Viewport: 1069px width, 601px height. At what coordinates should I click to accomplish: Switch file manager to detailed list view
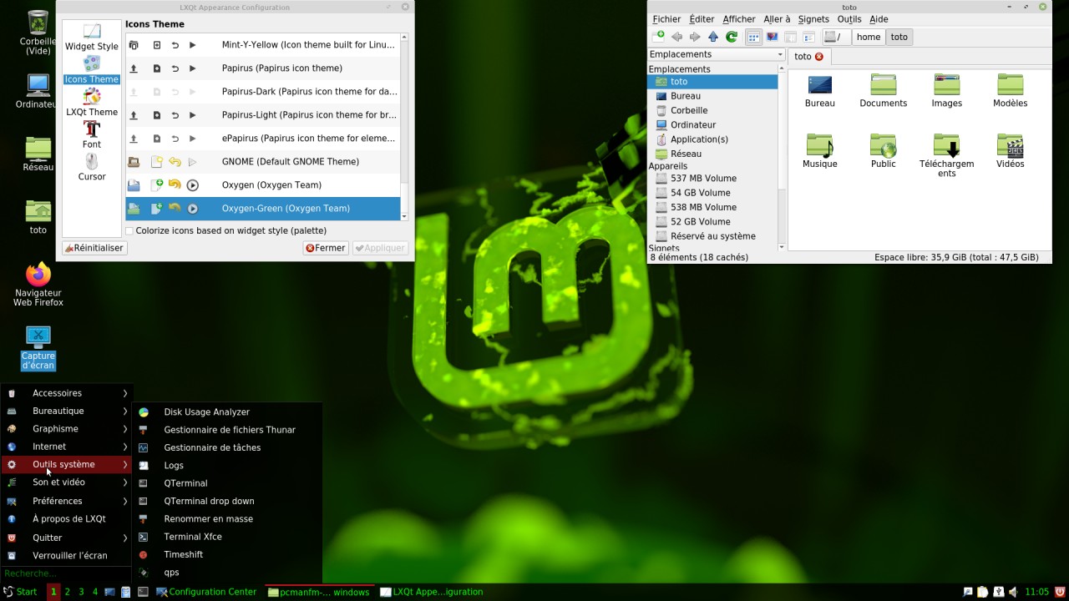click(808, 37)
